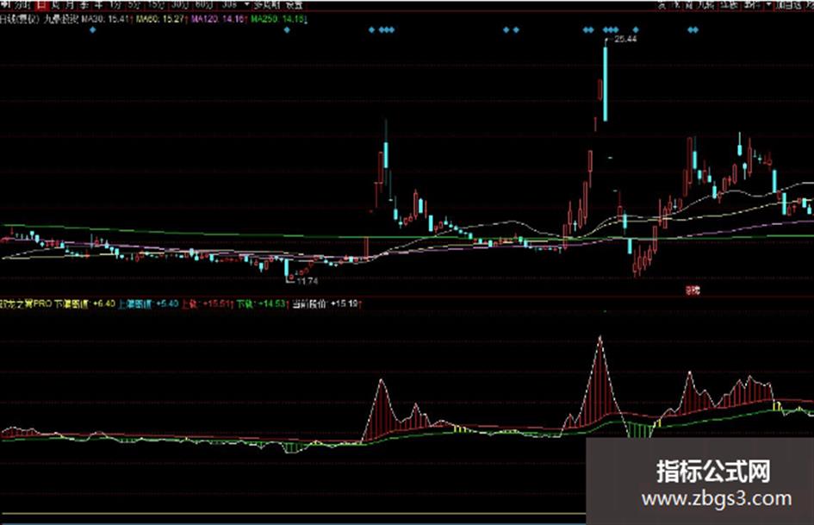Open the period dropdown arrow beside 多周期
This screenshot has width=814, height=525.
[246, 4]
